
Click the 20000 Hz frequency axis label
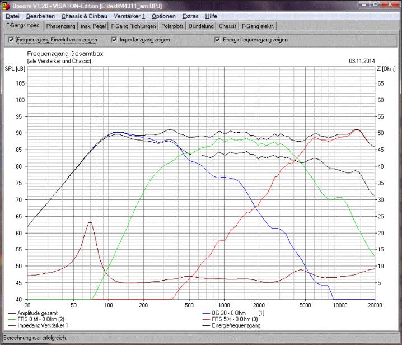click(375, 305)
